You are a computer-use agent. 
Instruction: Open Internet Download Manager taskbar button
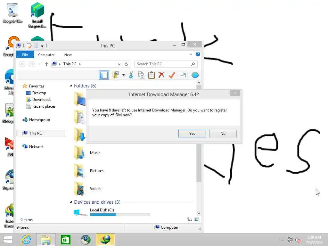105,240
